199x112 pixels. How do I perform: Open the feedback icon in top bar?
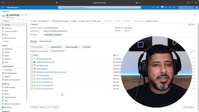174,7
